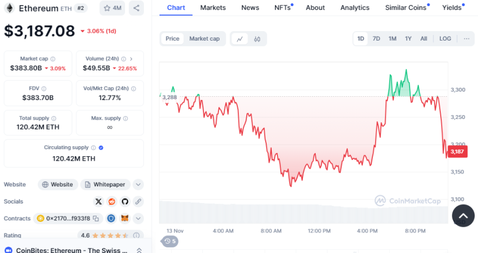Open the Reddit community icon
Screen dimensions: 478x253
112,201
